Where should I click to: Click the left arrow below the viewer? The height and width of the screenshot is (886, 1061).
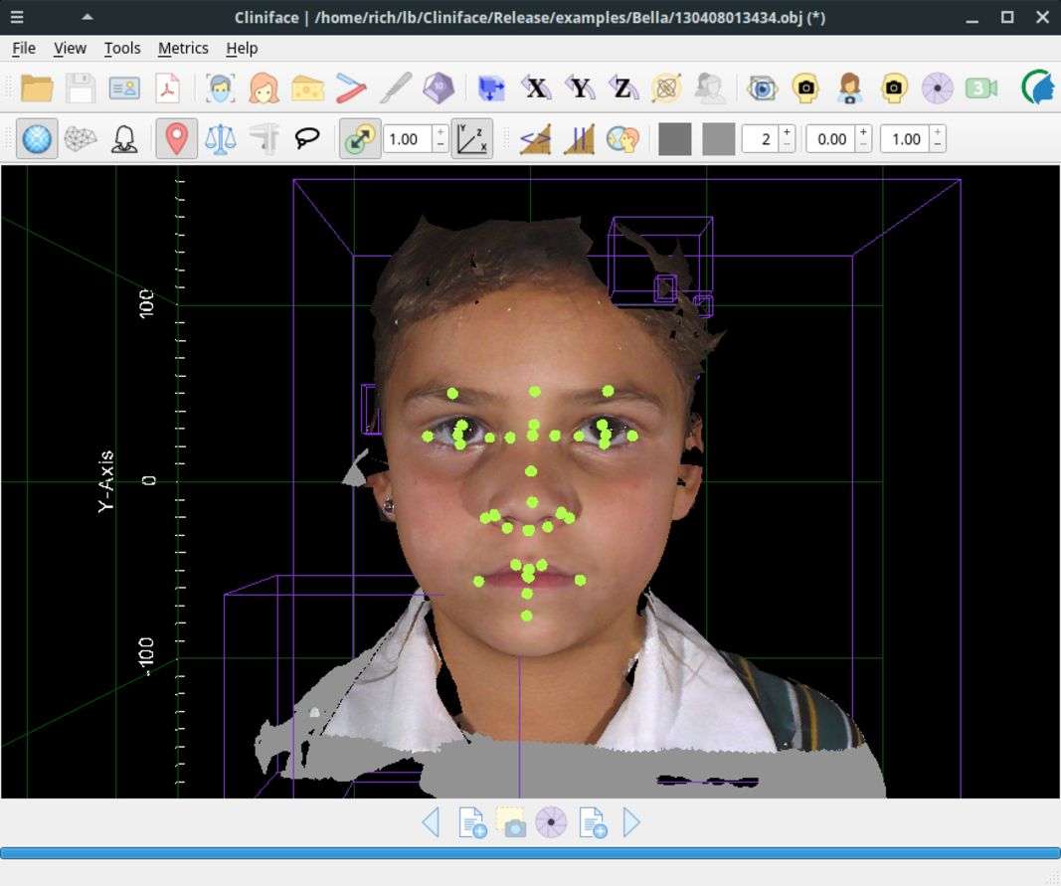pyautogui.click(x=431, y=822)
